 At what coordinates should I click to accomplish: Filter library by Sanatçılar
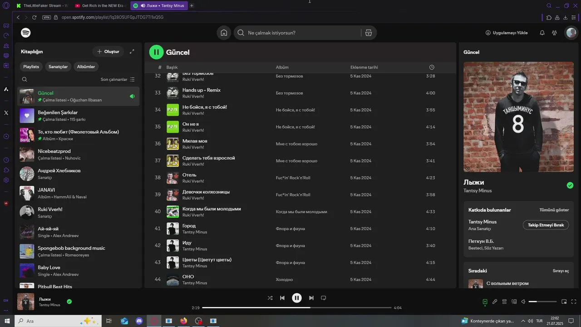pyautogui.click(x=58, y=67)
